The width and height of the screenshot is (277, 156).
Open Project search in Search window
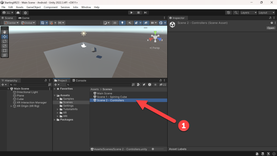pyautogui.click(x=133, y=85)
